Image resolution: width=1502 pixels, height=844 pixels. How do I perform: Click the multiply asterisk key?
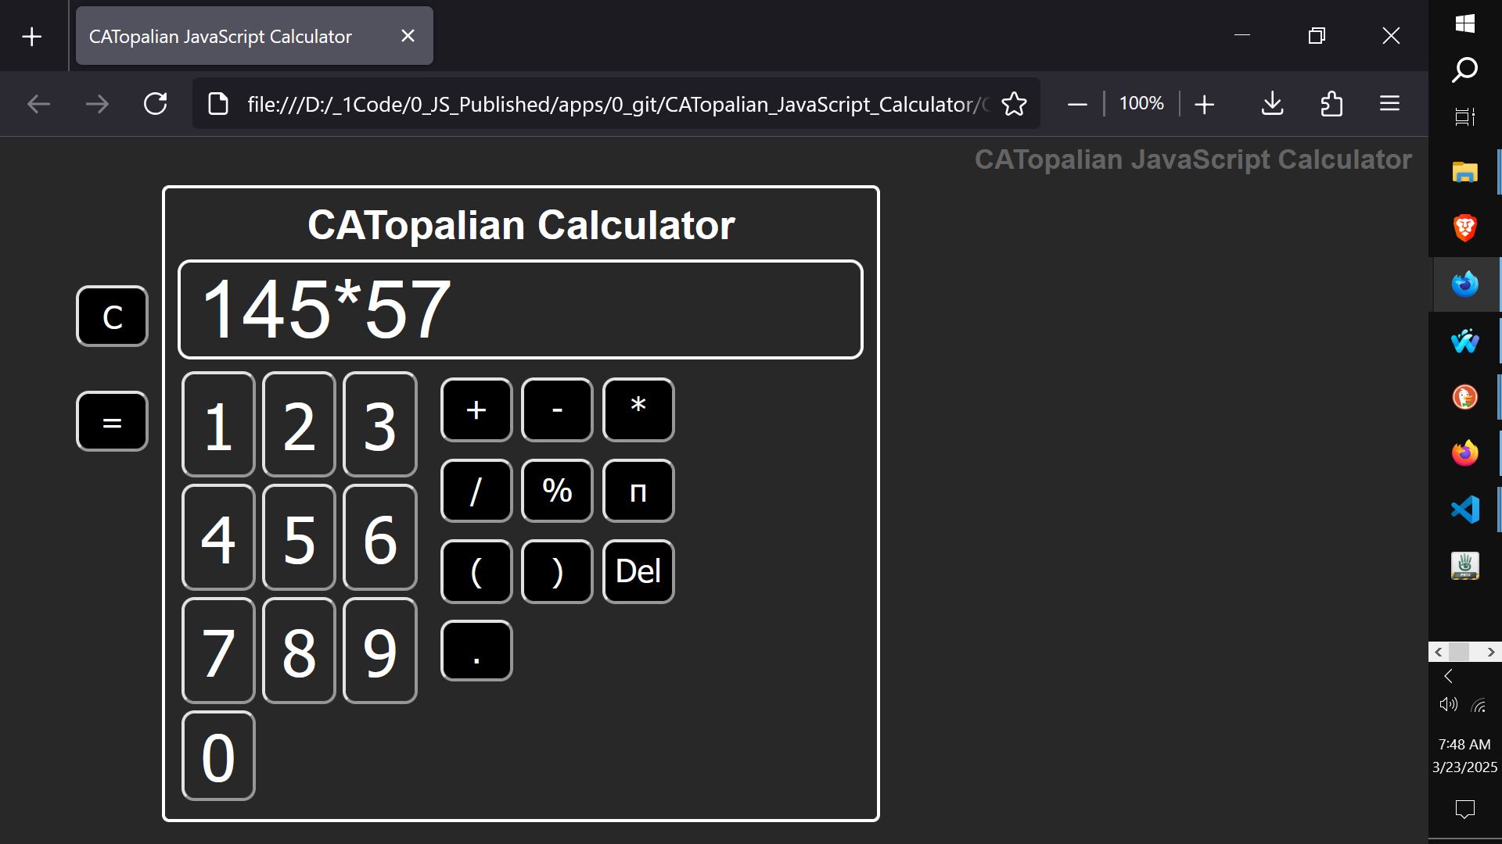pyautogui.click(x=638, y=410)
